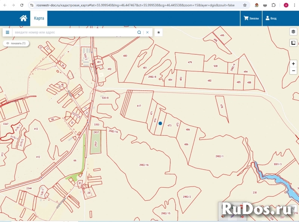Click the blue marker on the map

(160, 123)
